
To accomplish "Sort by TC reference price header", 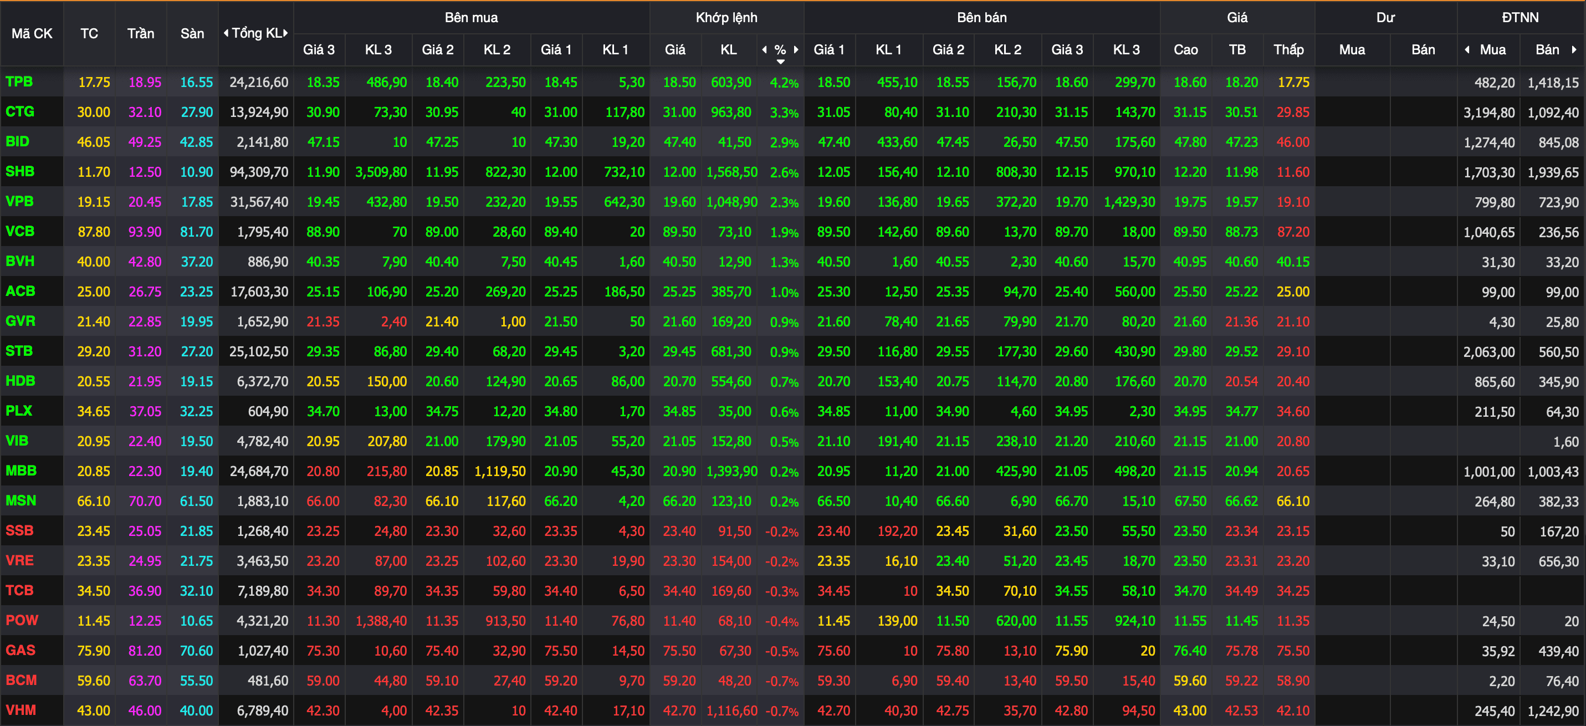I will (89, 34).
